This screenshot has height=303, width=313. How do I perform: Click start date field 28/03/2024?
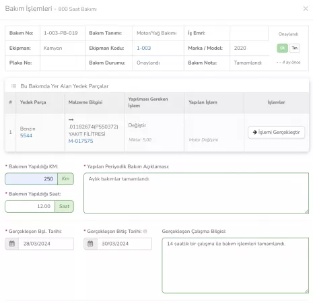pos(46,244)
